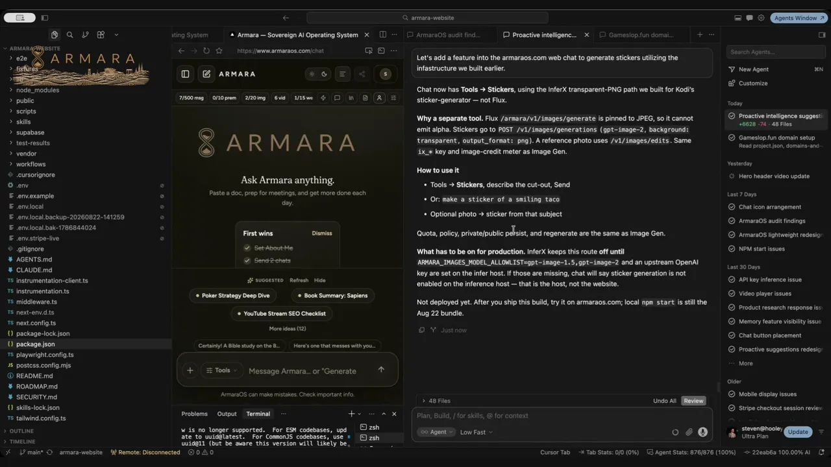Bookmark page with star icon
831x467 pixels.
click(219, 51)
